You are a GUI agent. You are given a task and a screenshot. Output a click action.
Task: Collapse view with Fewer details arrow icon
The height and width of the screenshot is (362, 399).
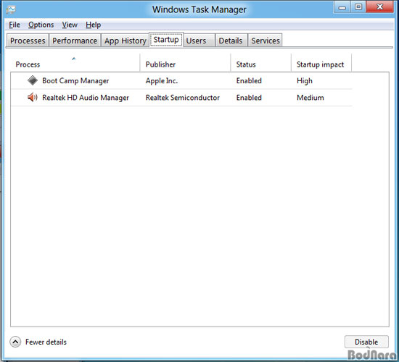pos(15,342)
